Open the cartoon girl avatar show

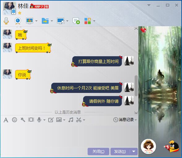pyautogui.click(x=148, y=146)
